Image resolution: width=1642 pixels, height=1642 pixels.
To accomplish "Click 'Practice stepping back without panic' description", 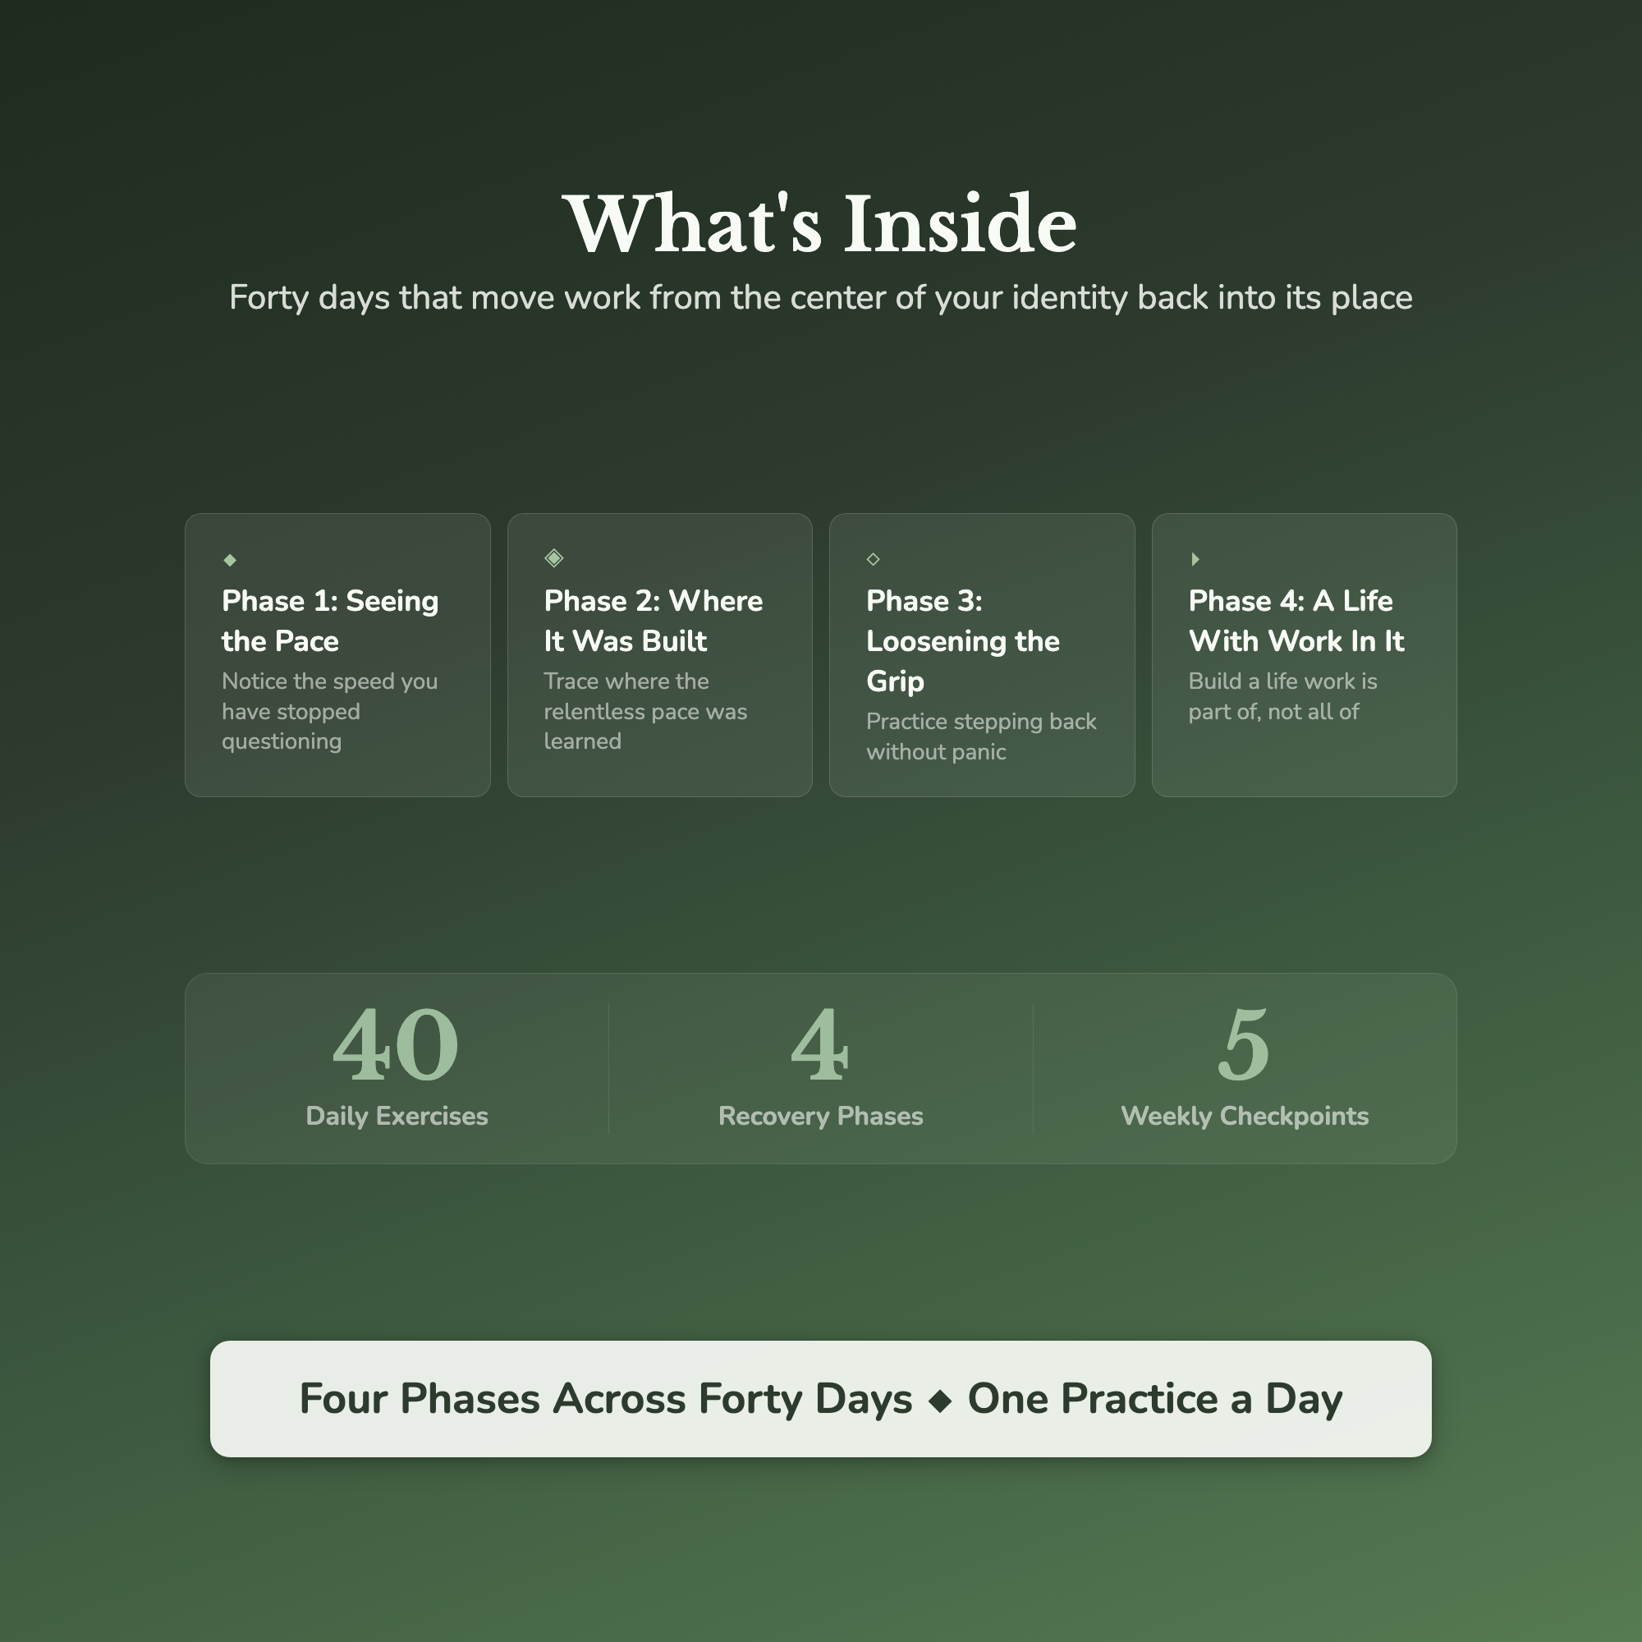I will pyautogui.click(x=982, y=737).
